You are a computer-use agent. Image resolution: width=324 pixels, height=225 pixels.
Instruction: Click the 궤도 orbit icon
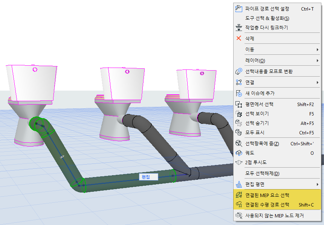[238, 153]
